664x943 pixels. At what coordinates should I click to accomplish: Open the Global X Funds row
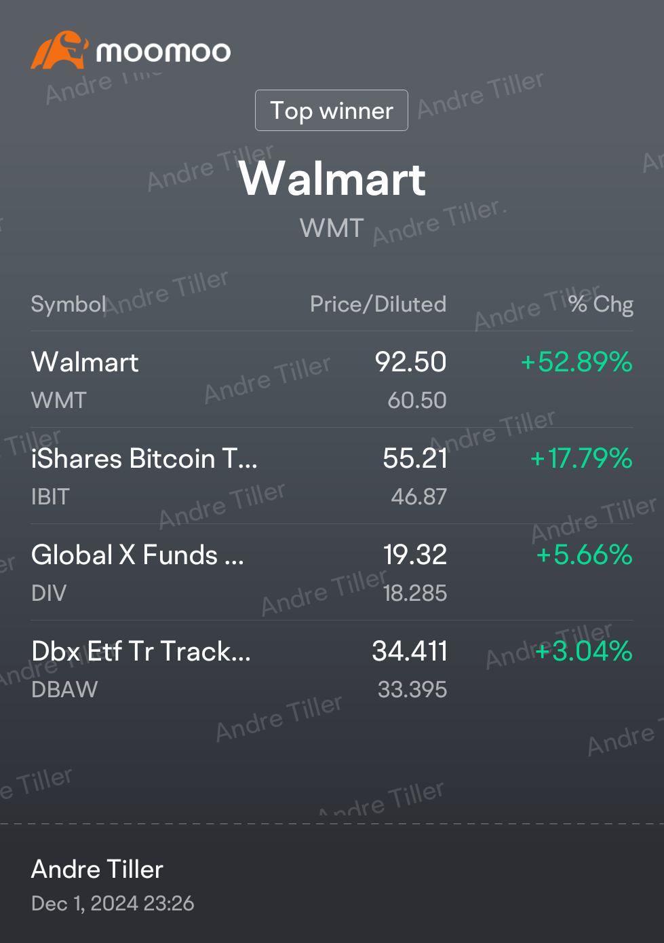(332, 572)
